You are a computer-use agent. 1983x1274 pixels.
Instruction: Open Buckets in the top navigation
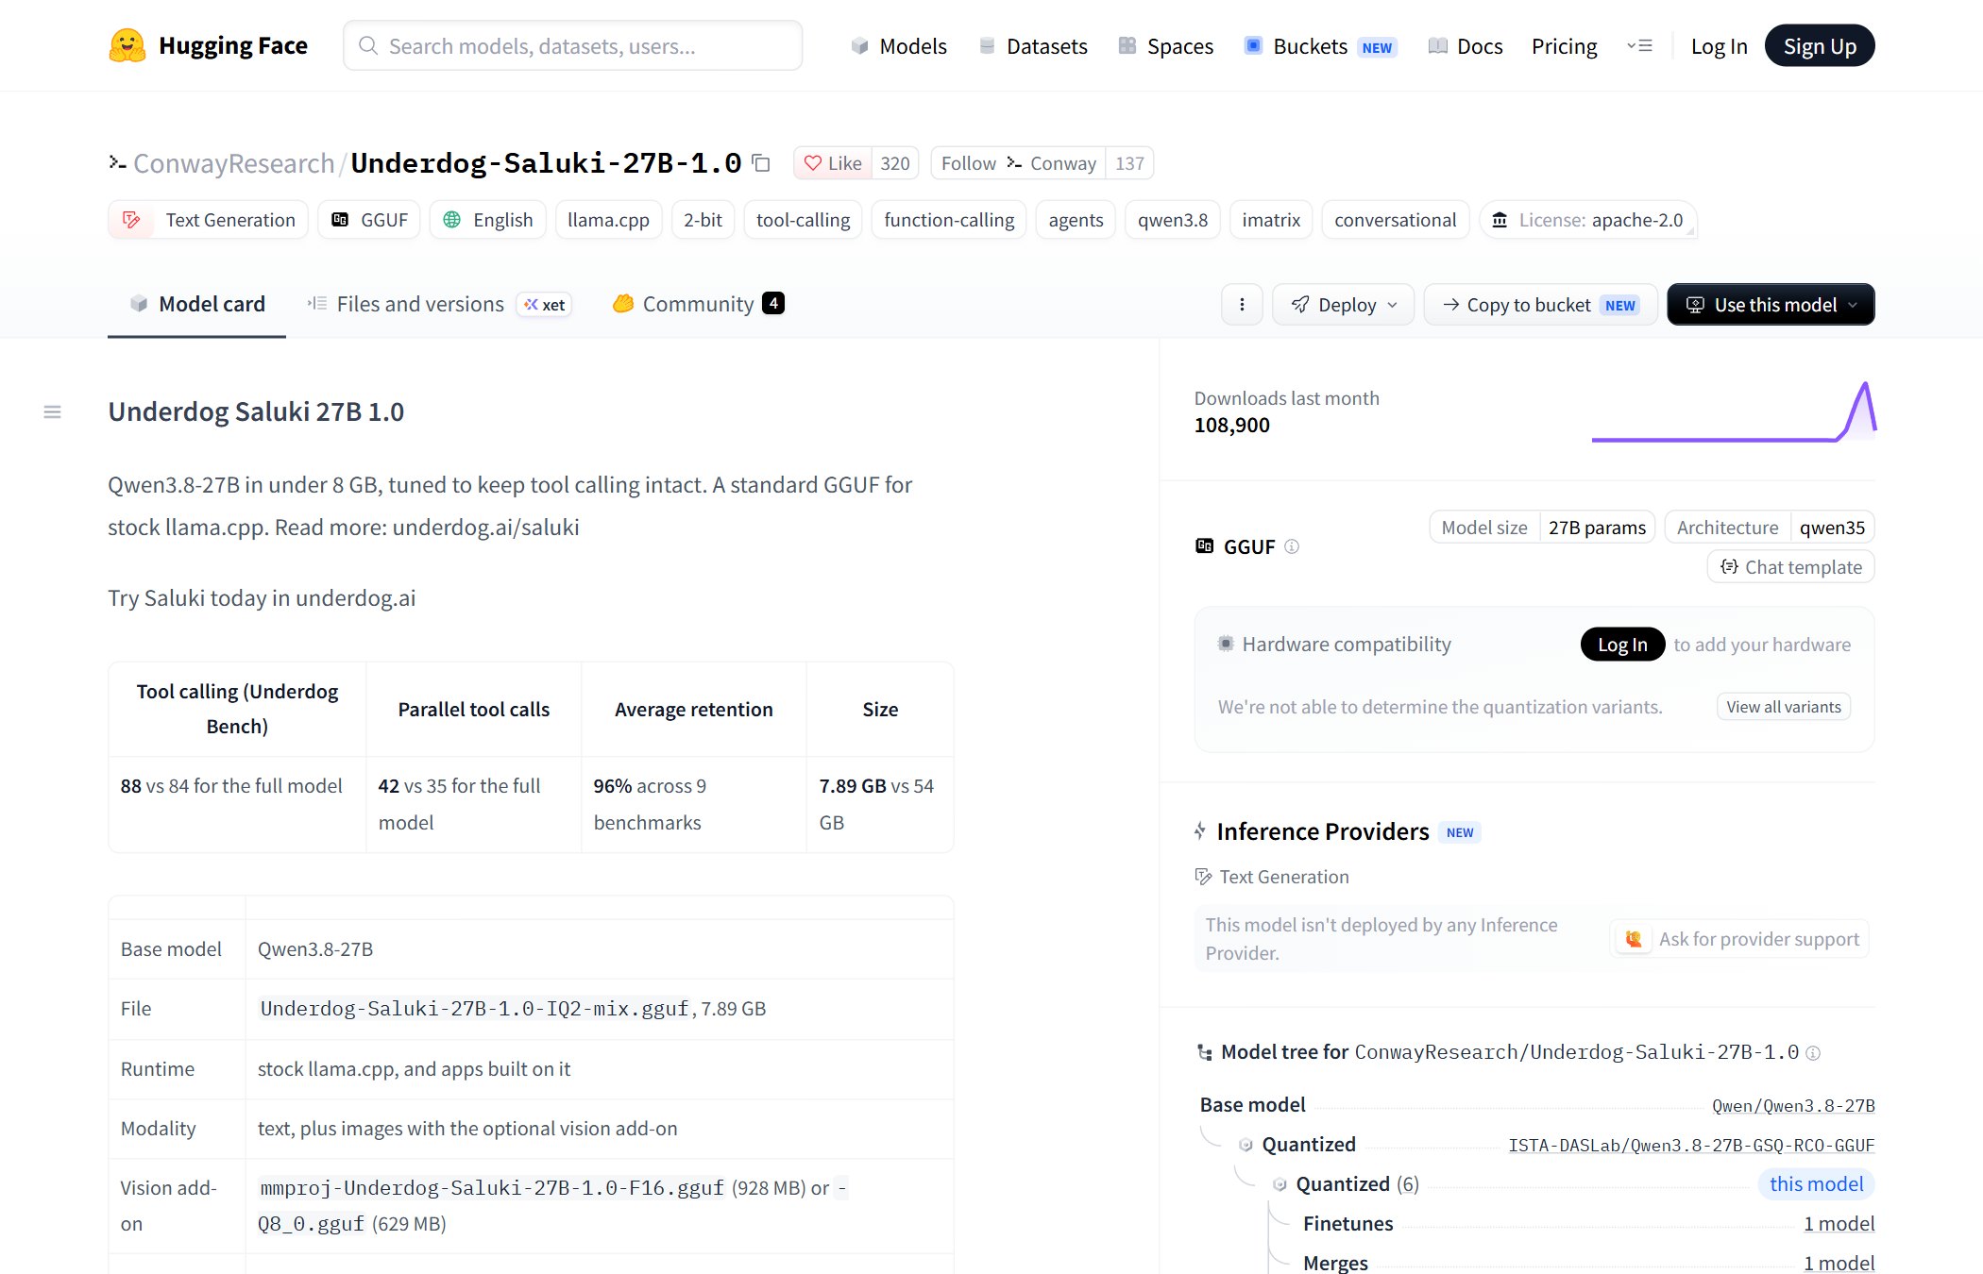1320,46
